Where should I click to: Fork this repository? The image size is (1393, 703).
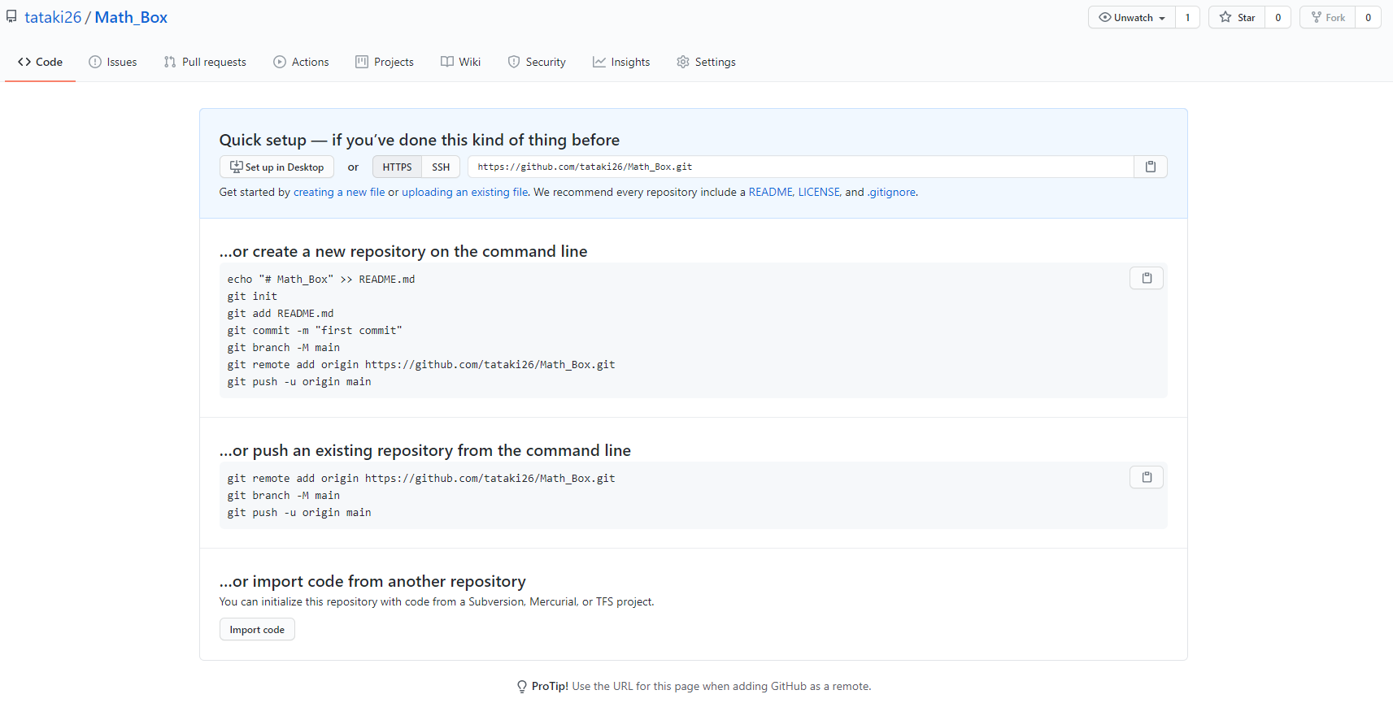click(x=1328, y=17)
